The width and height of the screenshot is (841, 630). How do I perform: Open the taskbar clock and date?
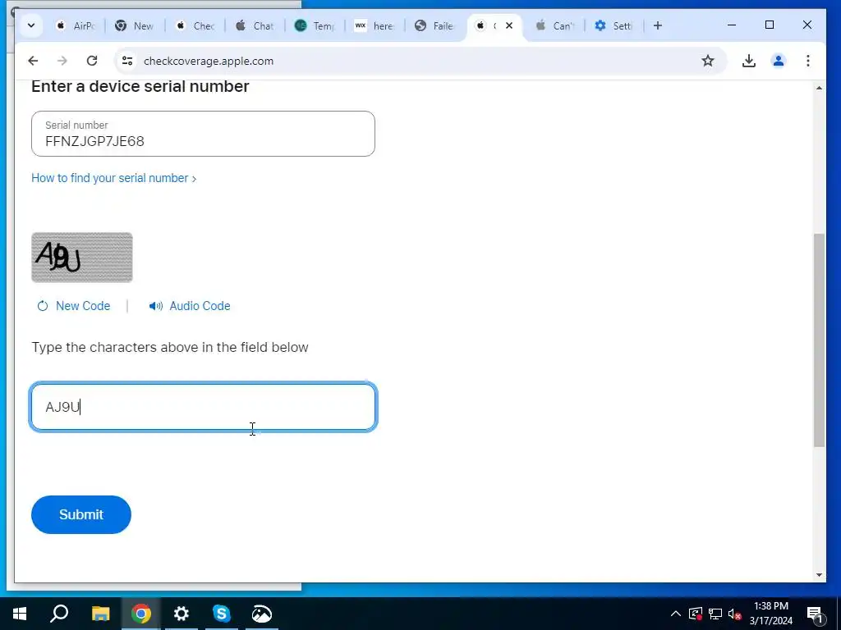[x=771, y=614]
